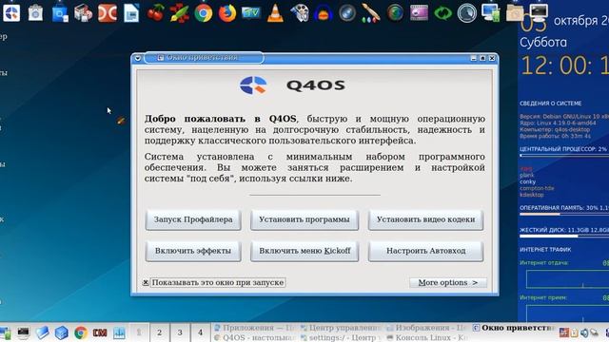Click the keyboard layout flag in system tray
This screenshot has width=609, height=342.
[564, 332]
